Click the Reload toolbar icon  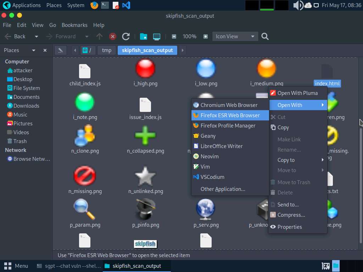[x=125, y=36]
